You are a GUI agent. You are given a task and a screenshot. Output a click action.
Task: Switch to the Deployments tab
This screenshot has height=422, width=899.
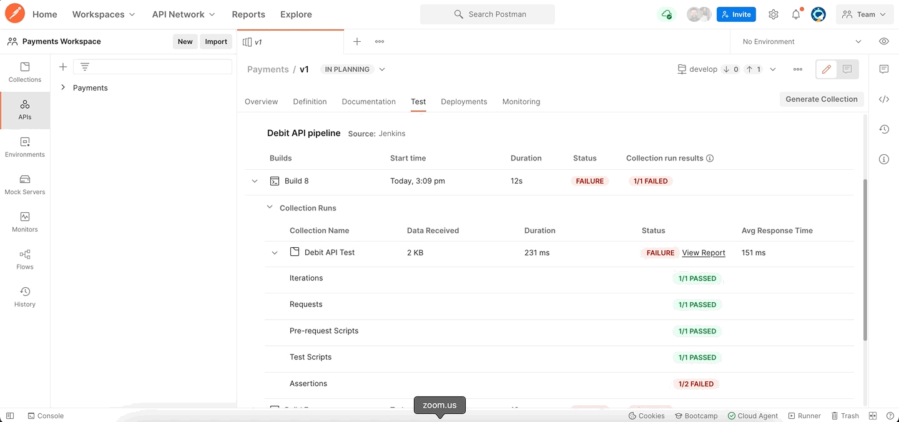[x=464, y=102]
